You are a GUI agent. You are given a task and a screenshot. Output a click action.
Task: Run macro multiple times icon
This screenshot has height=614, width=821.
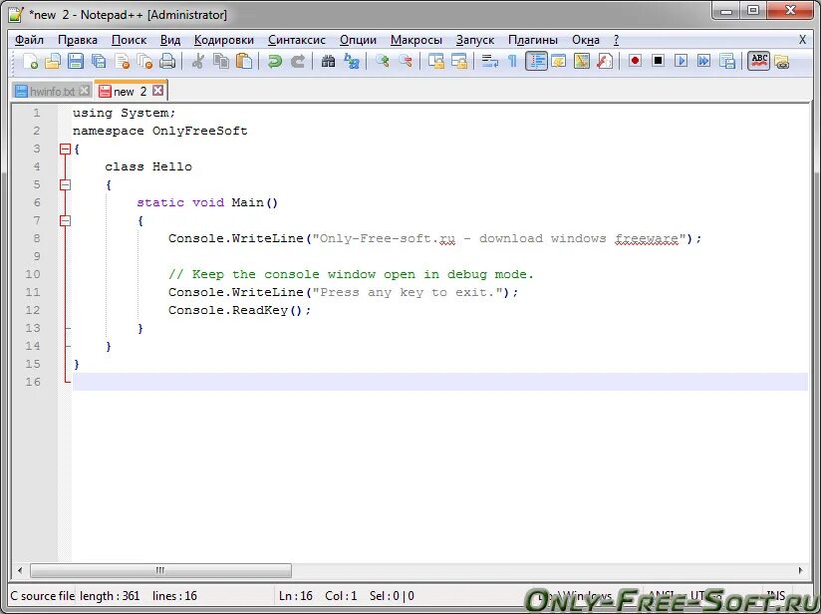703,61
